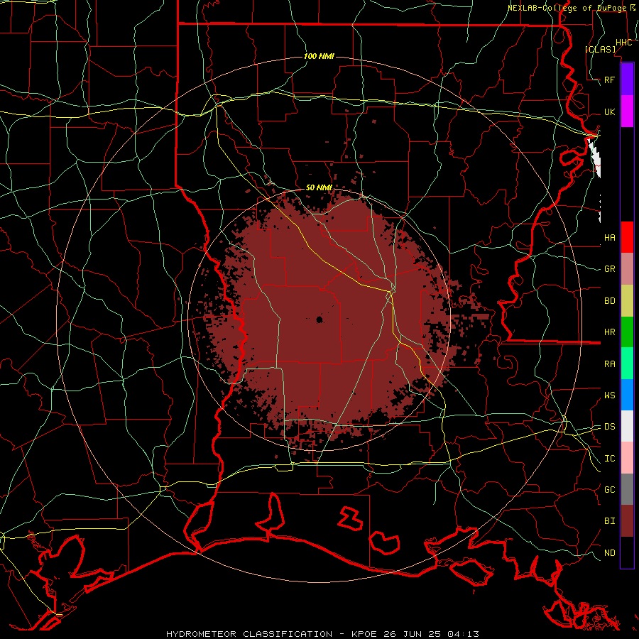Viewport: 639px width, 639px height.
Task: Click the BD yellow legend swatch
Action: coord(627,301)
